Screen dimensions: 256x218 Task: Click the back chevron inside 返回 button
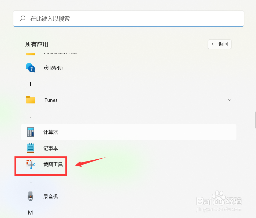coord(213,44)
